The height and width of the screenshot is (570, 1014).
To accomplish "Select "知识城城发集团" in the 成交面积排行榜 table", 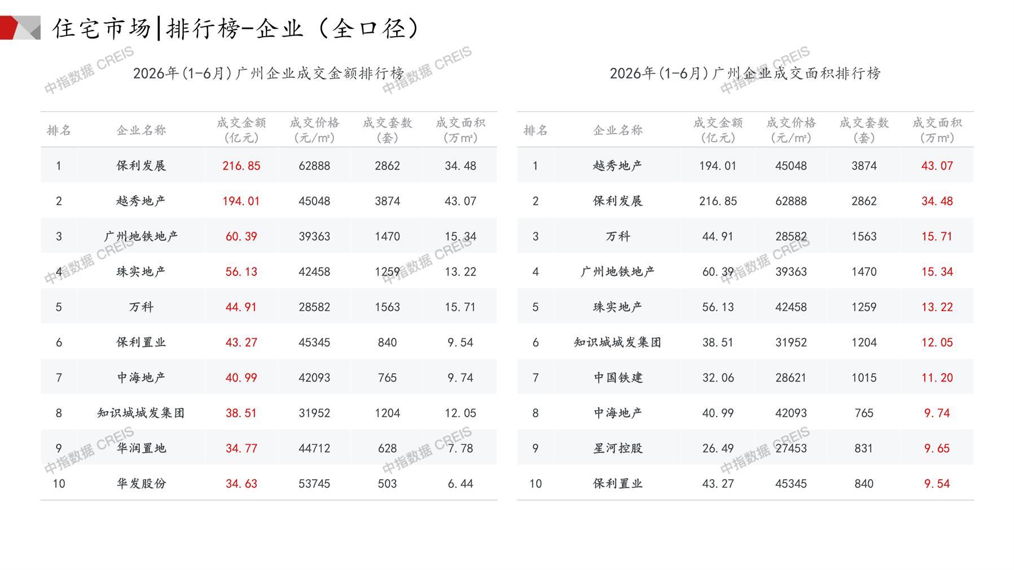I will [618, 342].
